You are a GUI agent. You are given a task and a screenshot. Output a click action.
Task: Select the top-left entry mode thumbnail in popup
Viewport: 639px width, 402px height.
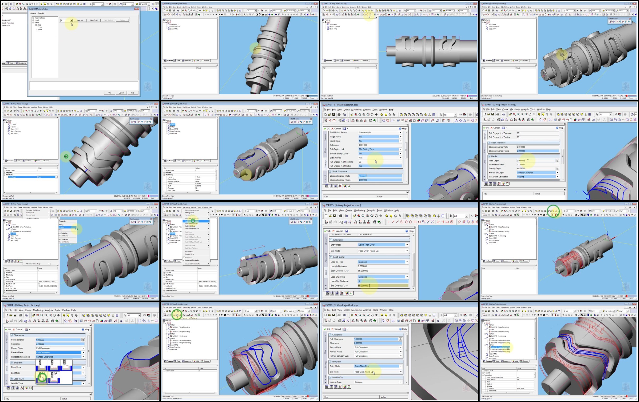click(42, 365)
